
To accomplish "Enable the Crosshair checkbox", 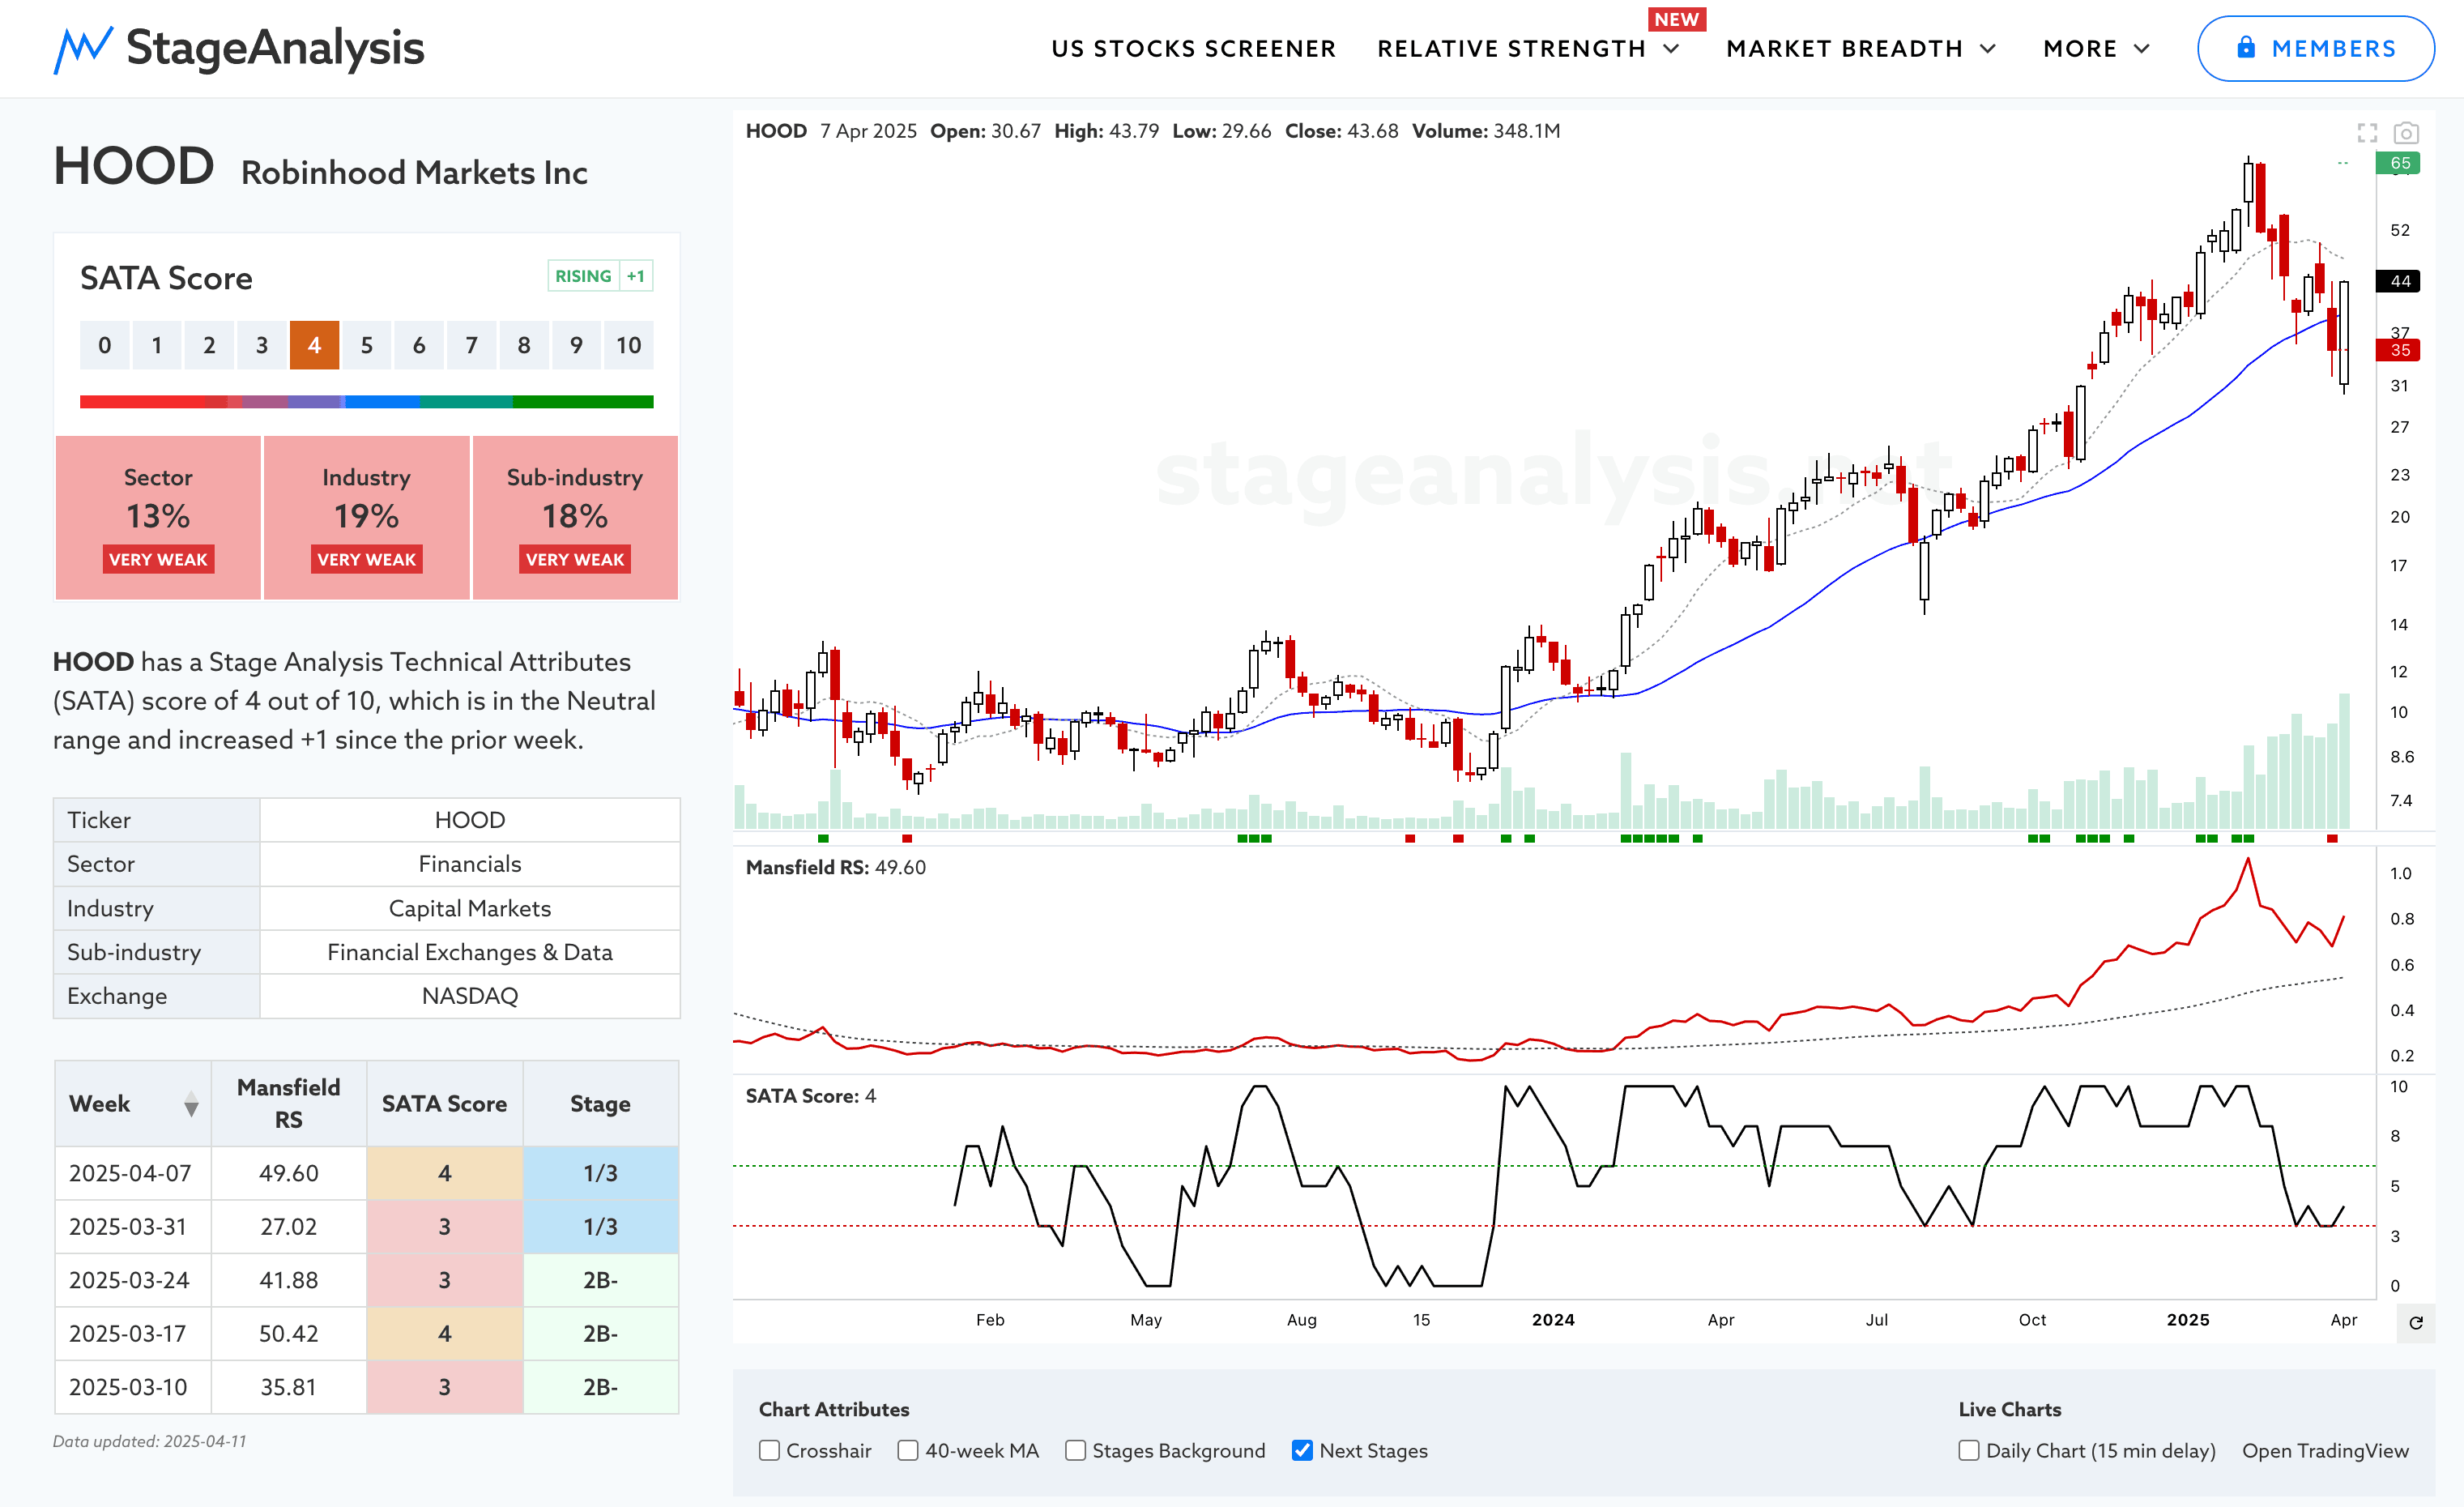I will (769, 1450).
